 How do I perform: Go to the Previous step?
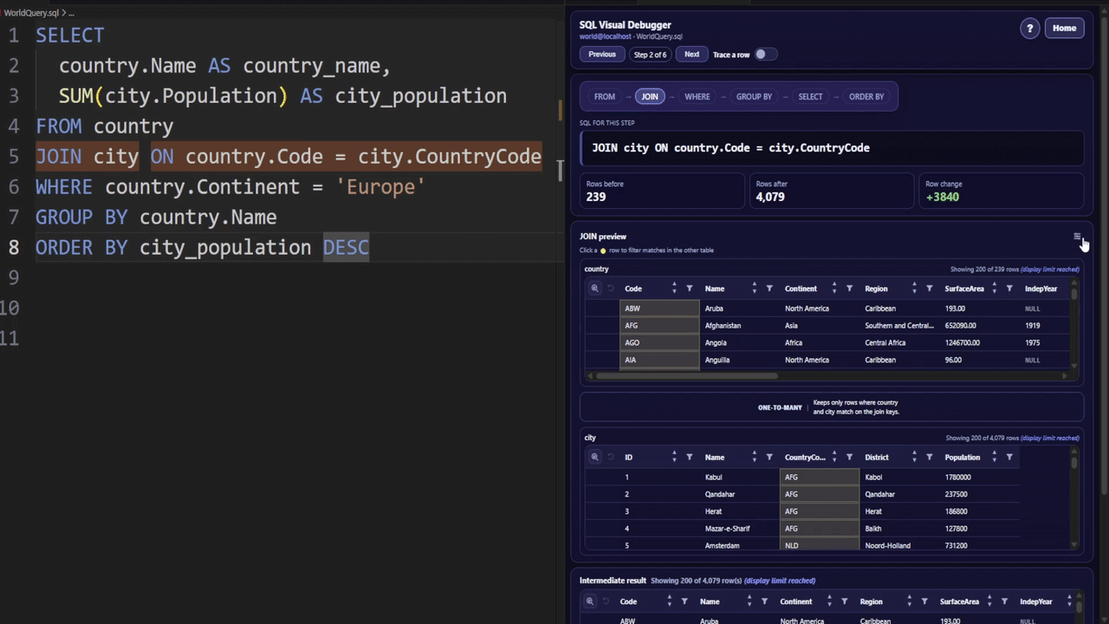coord(602,55)
